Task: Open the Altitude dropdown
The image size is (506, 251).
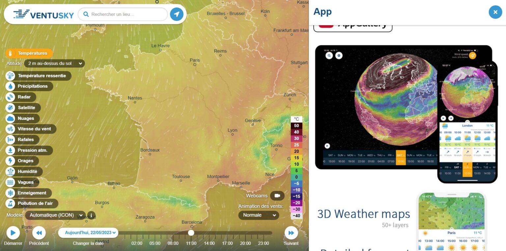Action: (x=54, y=63)
